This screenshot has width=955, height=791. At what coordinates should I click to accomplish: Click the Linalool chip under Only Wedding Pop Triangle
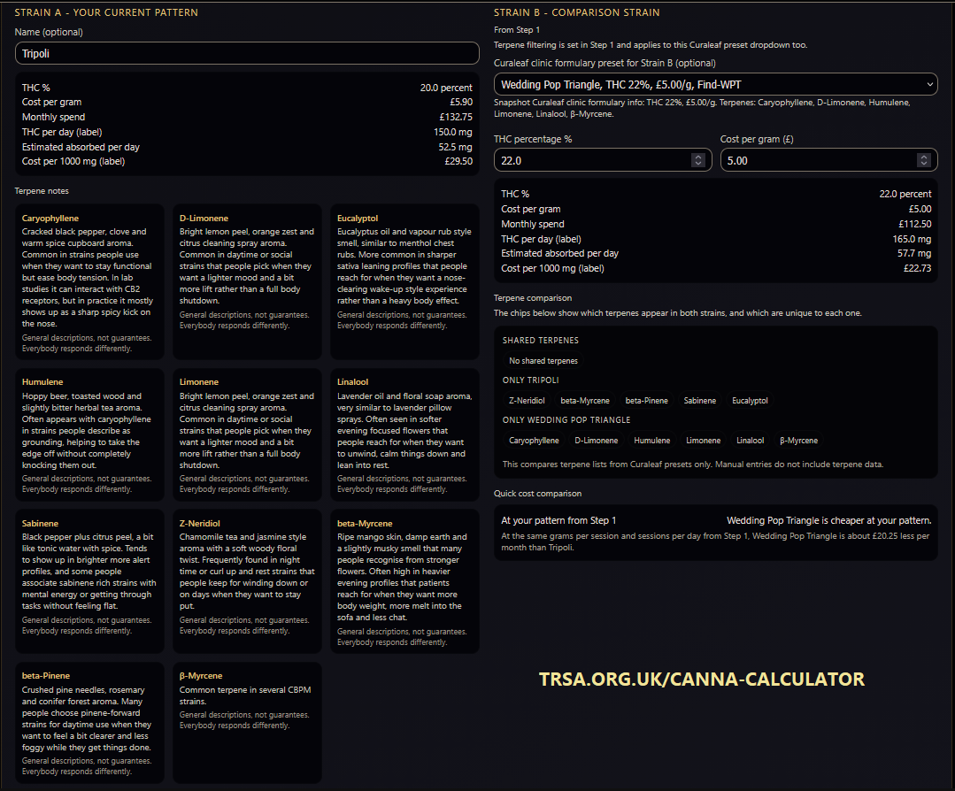750,441
